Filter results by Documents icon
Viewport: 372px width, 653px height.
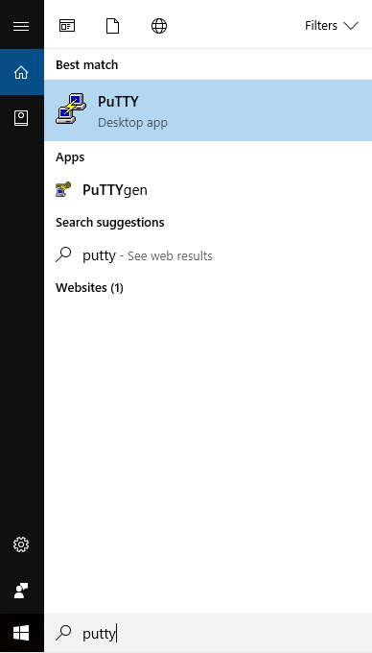pyautogui.click(x=112, y=26)
